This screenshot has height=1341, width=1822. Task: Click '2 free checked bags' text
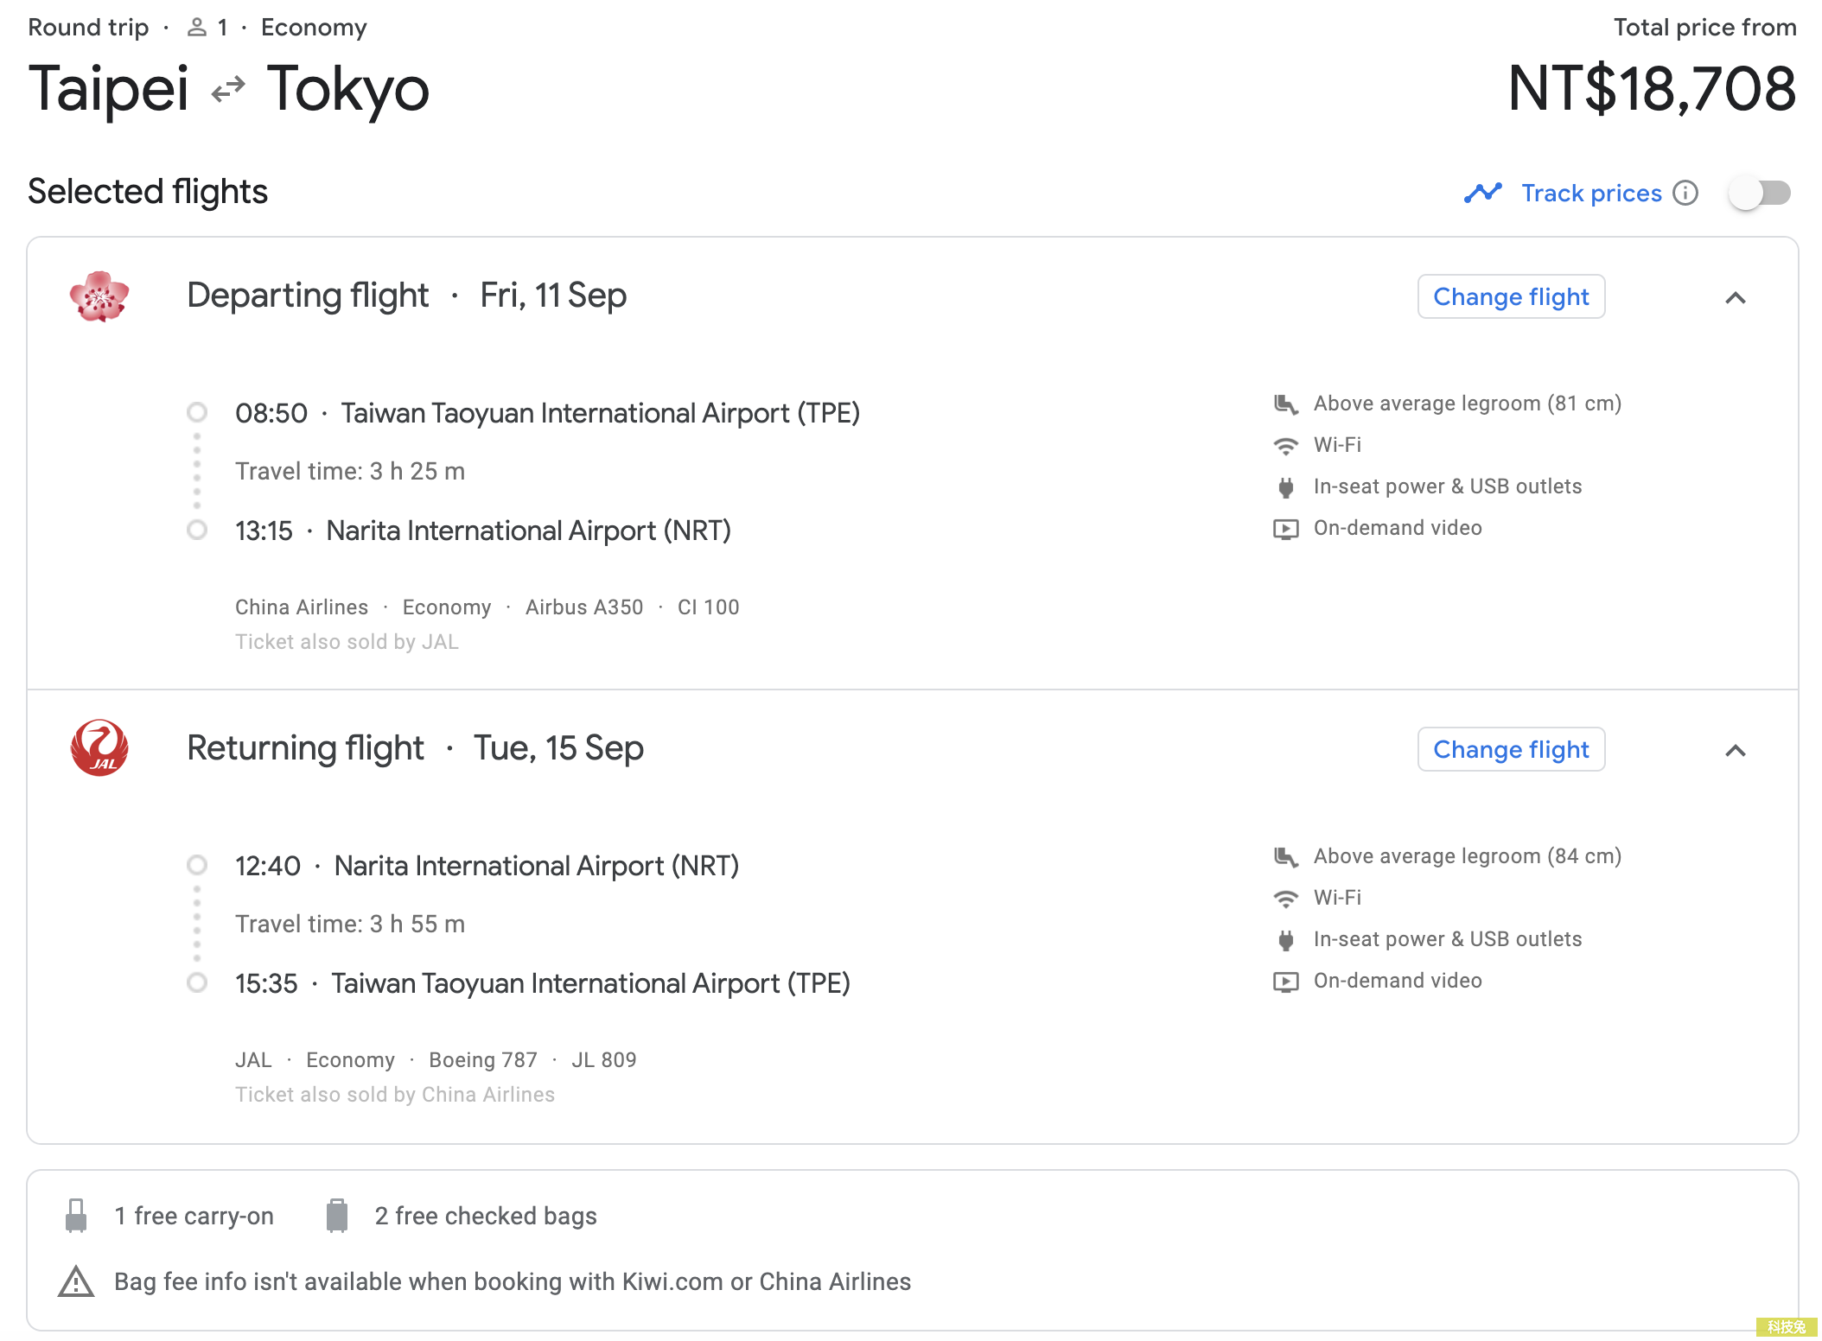point(486,1216)
